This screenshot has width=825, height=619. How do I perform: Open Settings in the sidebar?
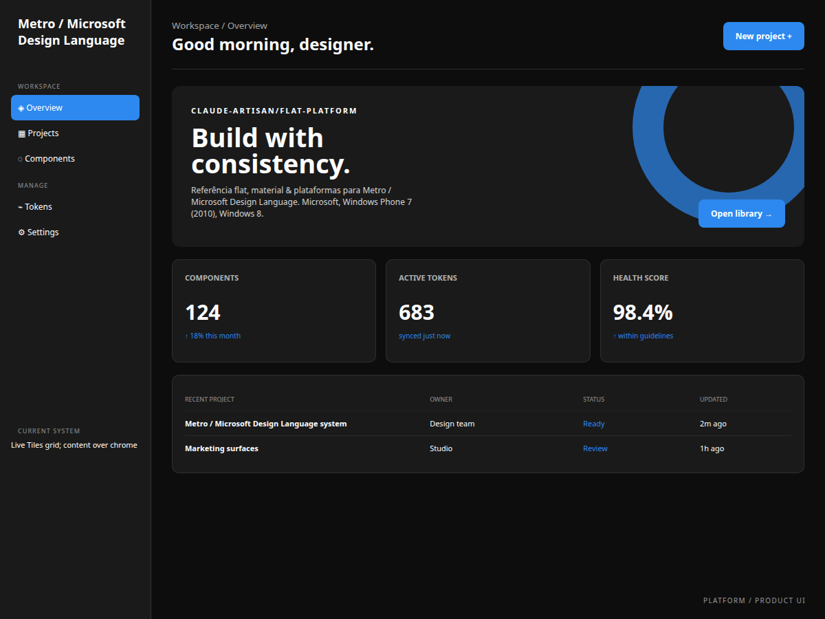(75, 232)
